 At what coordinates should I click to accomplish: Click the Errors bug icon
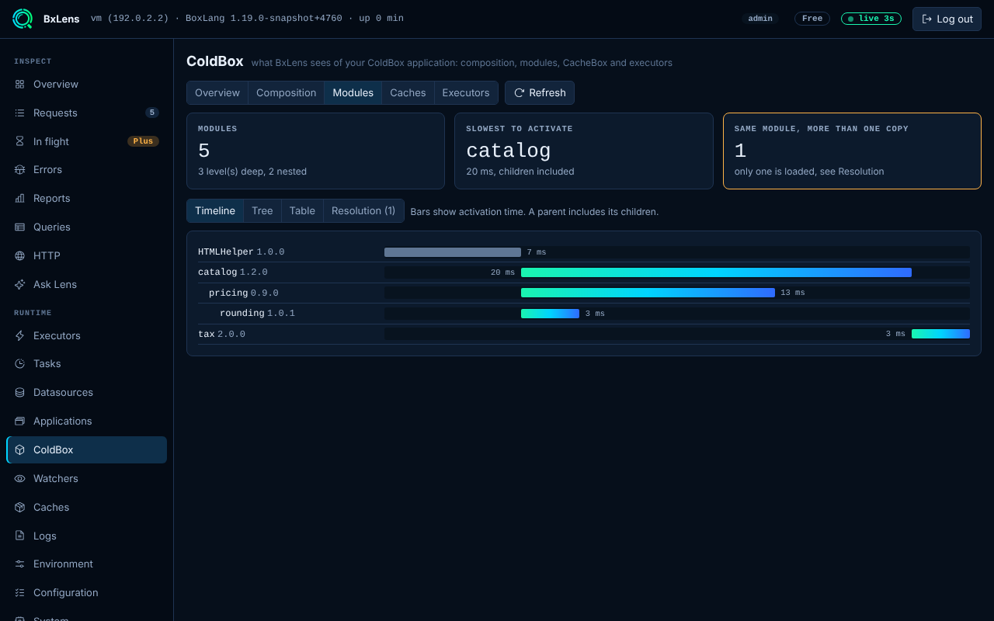point(20,169)
